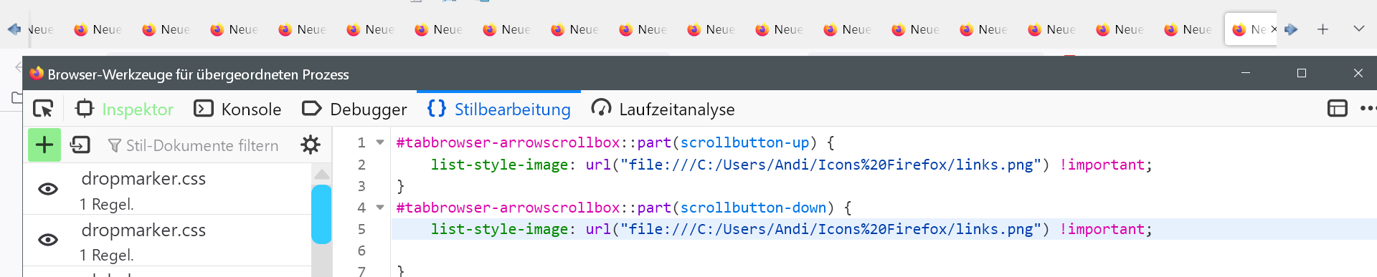Image resolution: width=1377 pixels, height=277 pixels.
Task: Activate the element picker icon in the toolbox
Action: (43, 109)
